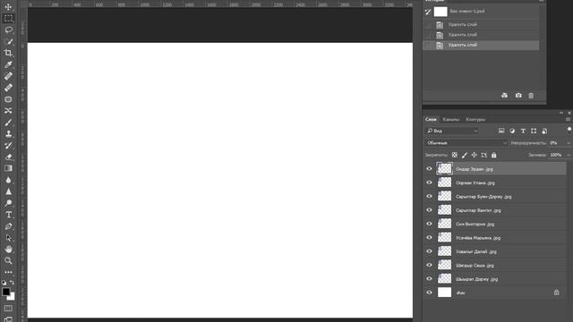Screen dimensions: 573x322
Task: Lock image pixels with brush icon
Action: click(464, 155)
